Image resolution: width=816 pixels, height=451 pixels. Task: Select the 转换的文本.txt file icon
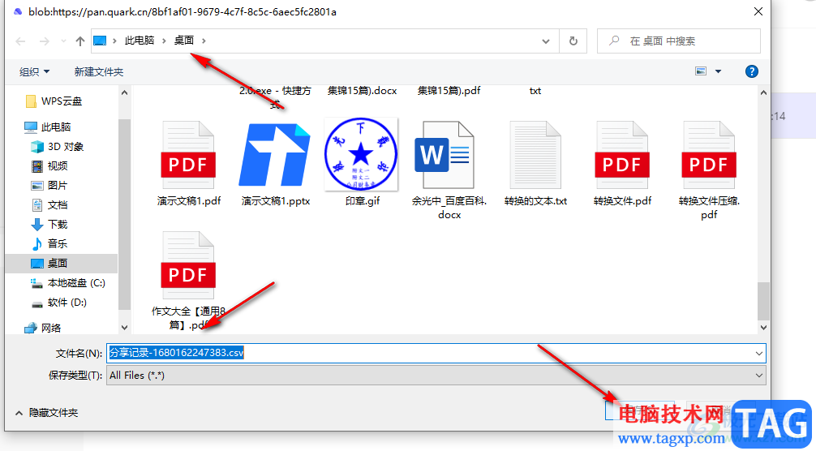535,155
